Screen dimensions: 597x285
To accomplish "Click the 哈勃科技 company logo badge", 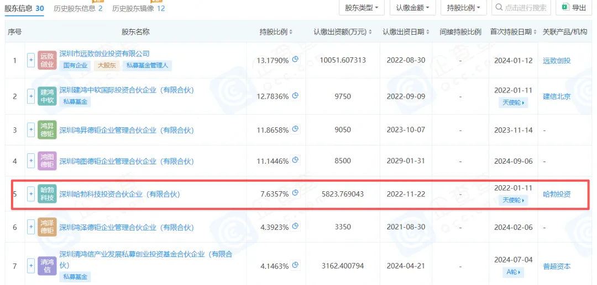I will click(47, 194).
